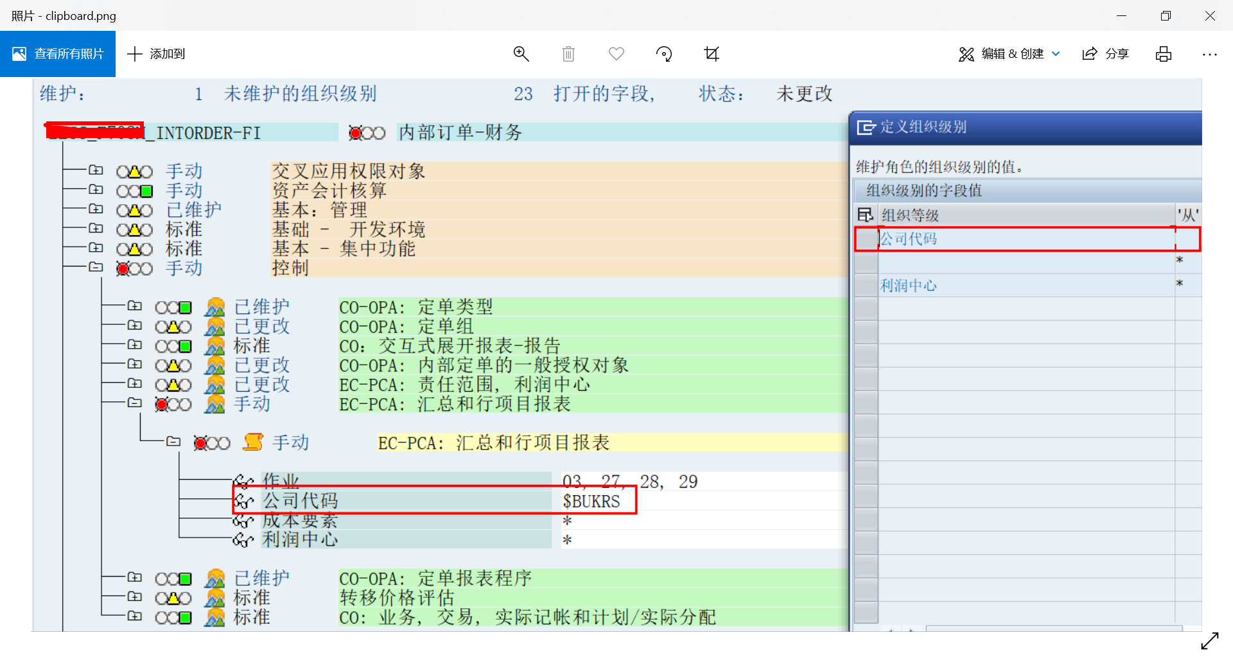Click the 利润中心 row in 定义组织级别 dialog
1233x664 pixels.
(x=1027, y=285)
